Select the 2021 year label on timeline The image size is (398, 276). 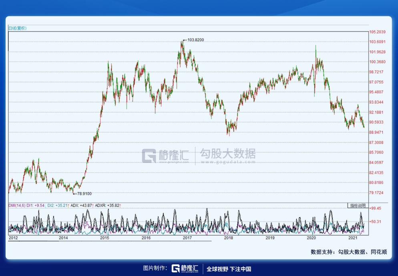[353, 238]
